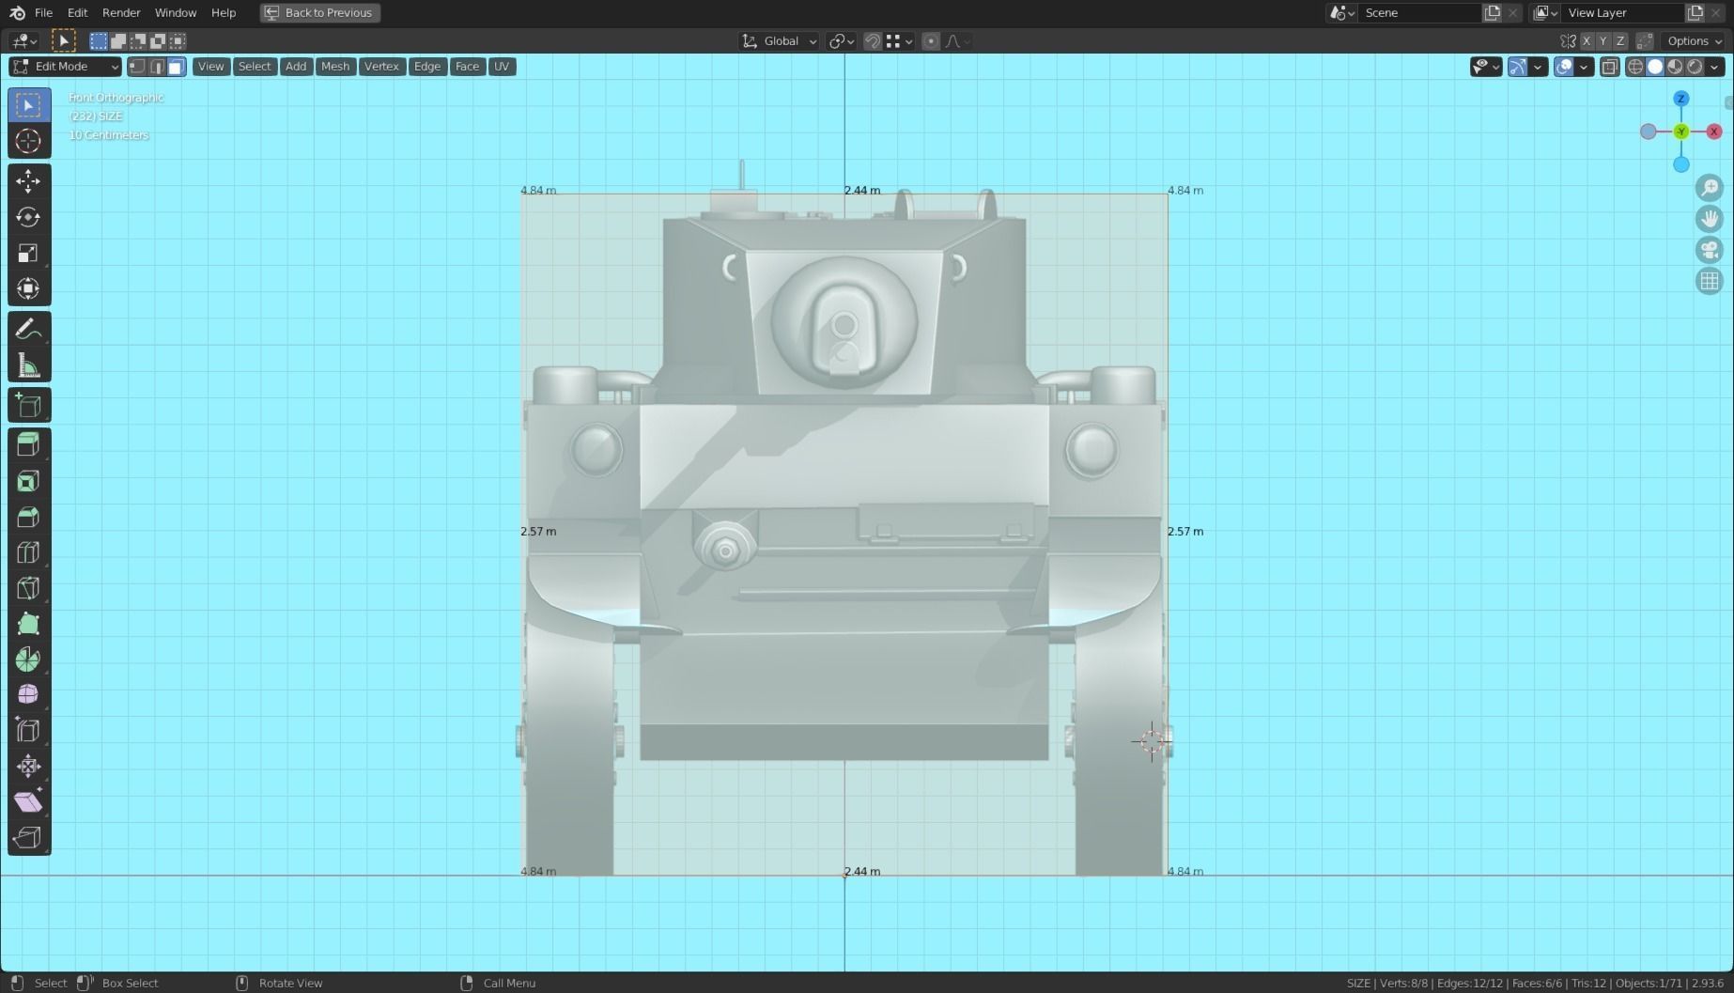Open the UV menu
1734x993 pixels.
(502, 66)
